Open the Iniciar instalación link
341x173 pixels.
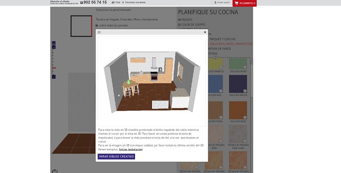click(x=131, y=149)
